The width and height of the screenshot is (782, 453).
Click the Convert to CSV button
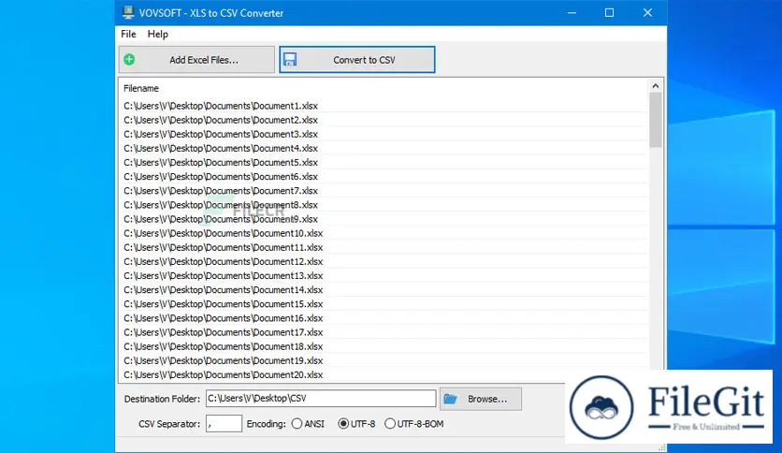click(357, 60)
